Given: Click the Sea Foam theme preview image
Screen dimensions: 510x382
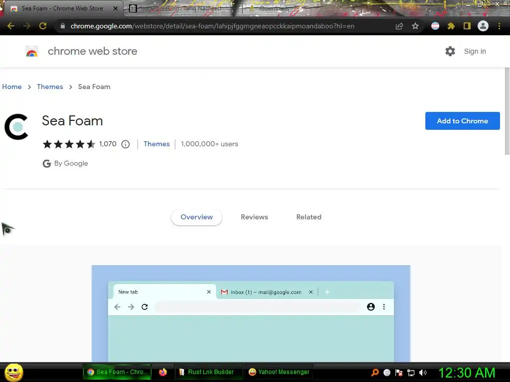Looking at the screenshot, I should 251,313.
